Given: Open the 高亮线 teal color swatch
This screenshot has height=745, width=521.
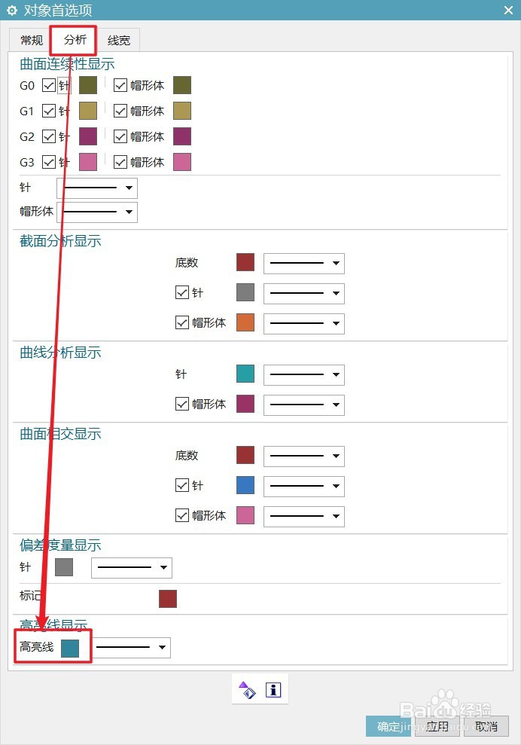Looking at the screenshot, I should pos(70,648).
